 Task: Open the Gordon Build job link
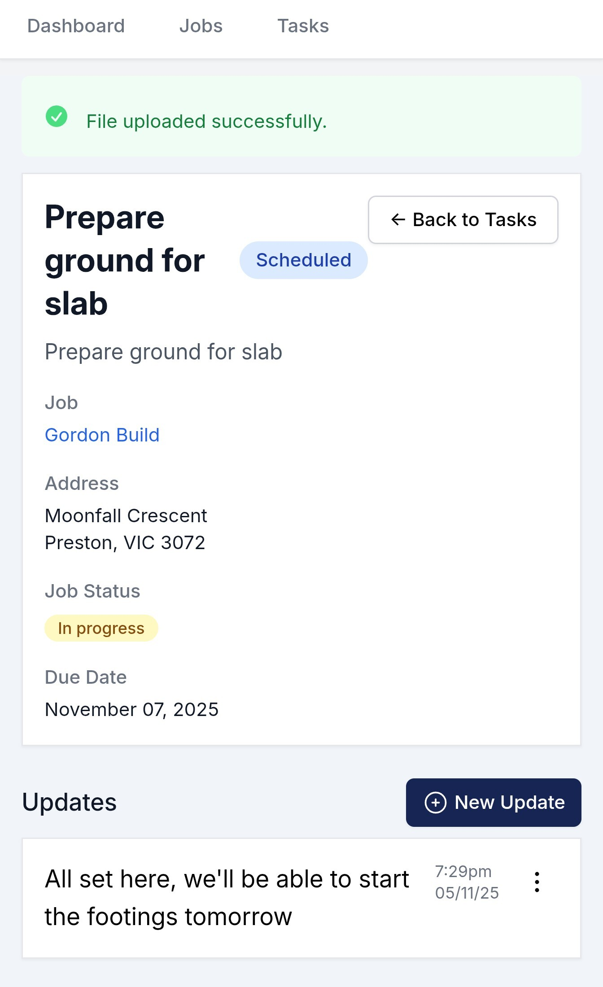point(102,434)
